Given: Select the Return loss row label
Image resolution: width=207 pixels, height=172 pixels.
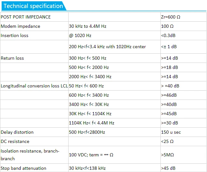Looking at the screenshot, I should click(x=12, y=58).
